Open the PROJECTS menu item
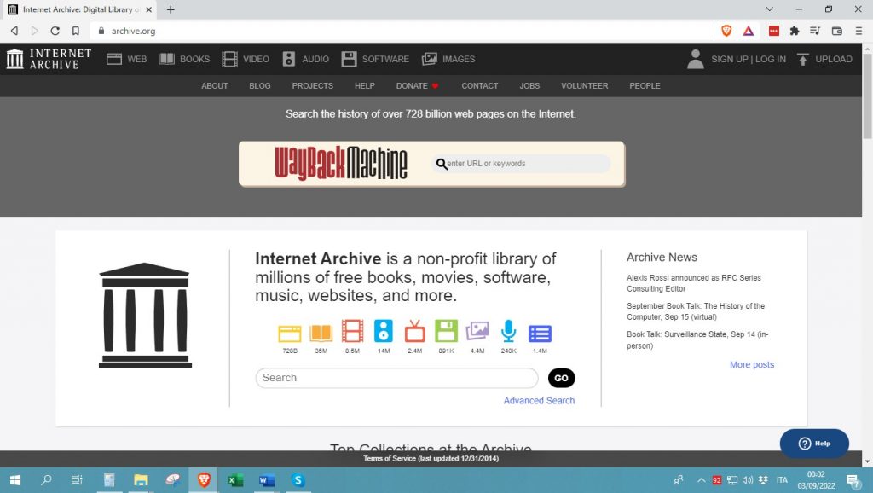The height and width of the screenshot is (493, 873). 312,85
